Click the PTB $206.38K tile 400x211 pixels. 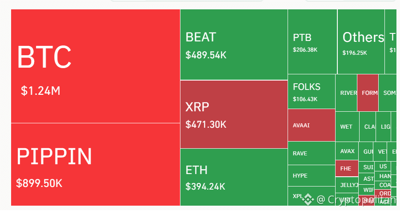point(312,42)
